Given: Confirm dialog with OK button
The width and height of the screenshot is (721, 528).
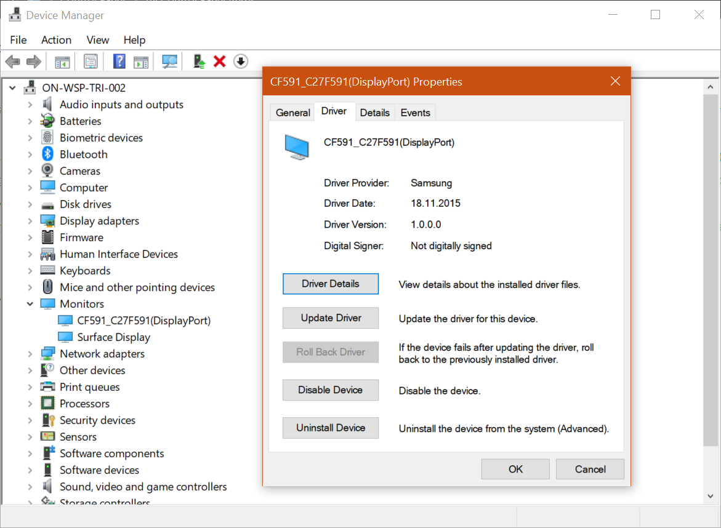Looking at the screenshot, I should pyautogui.click(x=515, y=469).
